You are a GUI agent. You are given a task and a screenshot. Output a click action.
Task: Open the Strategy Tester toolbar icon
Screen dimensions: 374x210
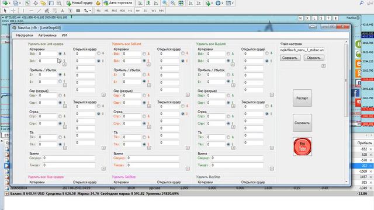(59, 3)
